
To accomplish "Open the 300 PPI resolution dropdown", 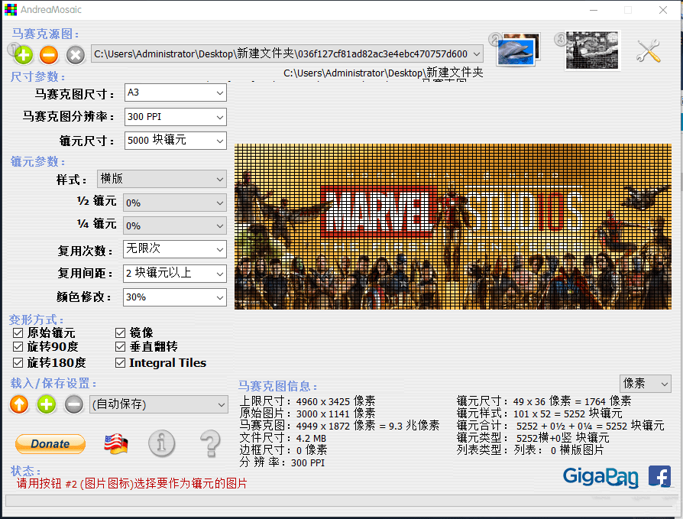I will tap(176, 117).
